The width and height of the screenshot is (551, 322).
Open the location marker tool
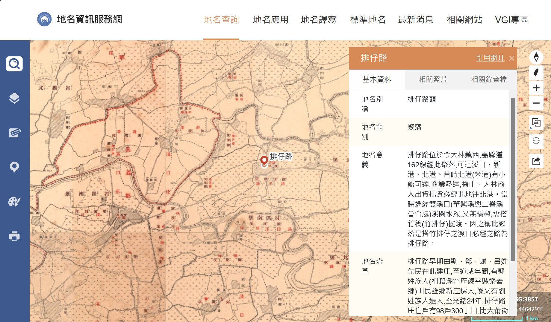14,167
